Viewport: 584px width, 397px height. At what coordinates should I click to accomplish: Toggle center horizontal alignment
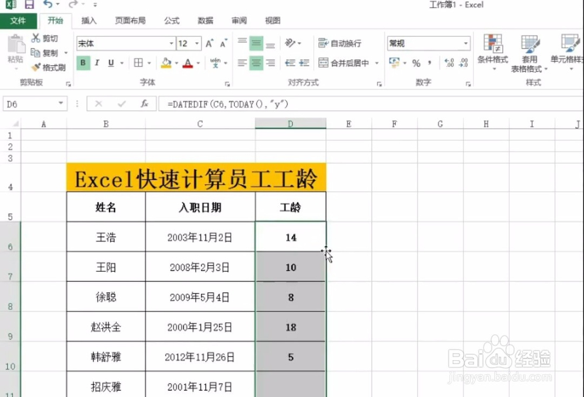pos(256,63)
